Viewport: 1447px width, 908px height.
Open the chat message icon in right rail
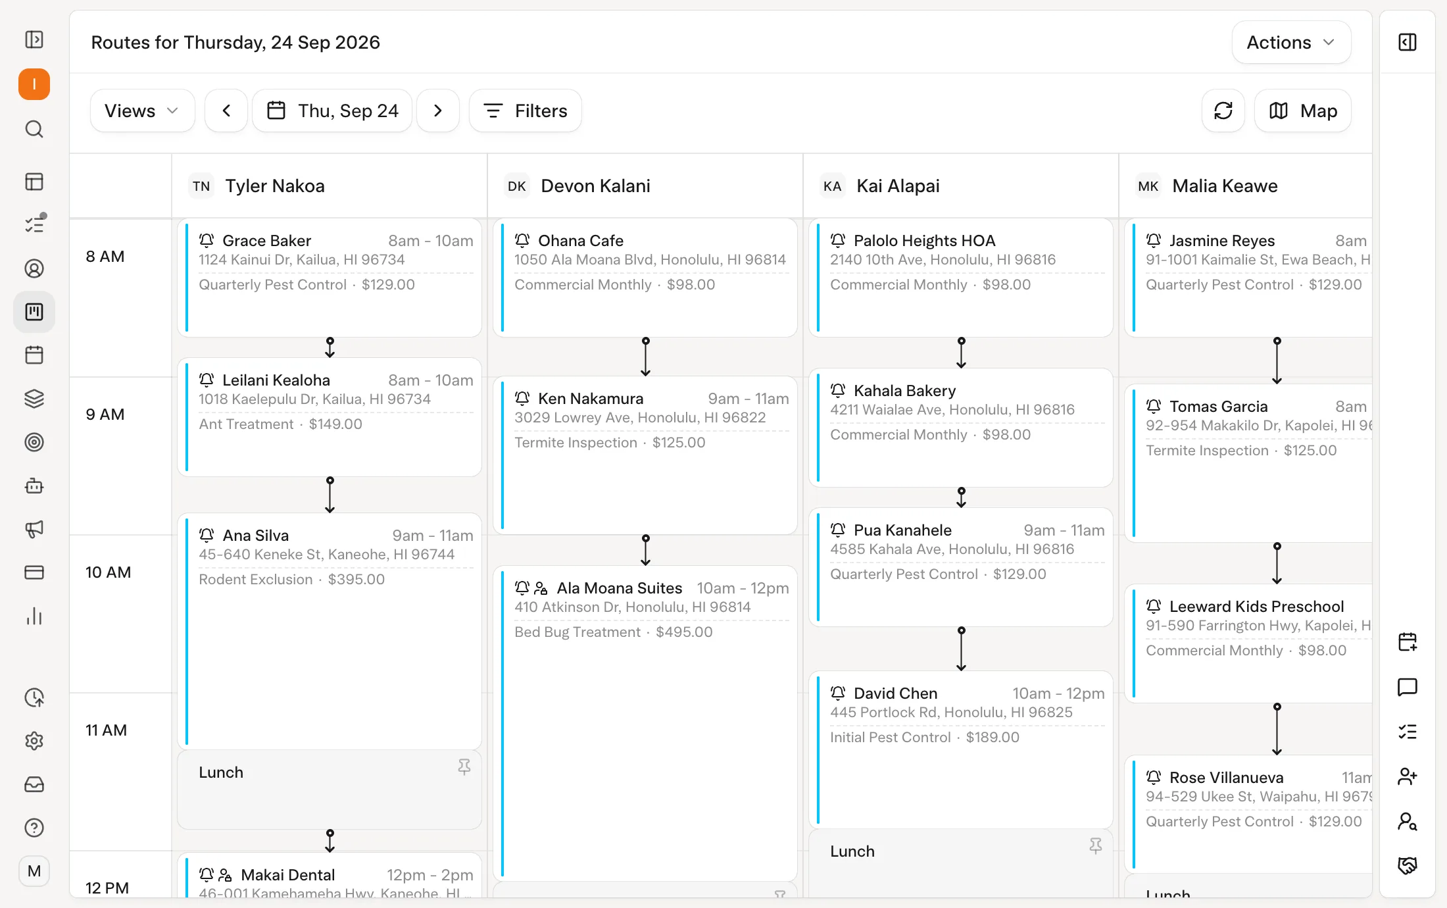(1408, 687)
